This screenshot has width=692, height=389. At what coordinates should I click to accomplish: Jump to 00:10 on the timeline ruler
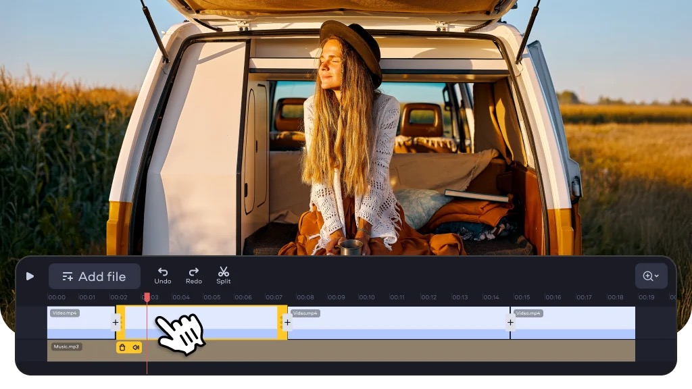367,297
